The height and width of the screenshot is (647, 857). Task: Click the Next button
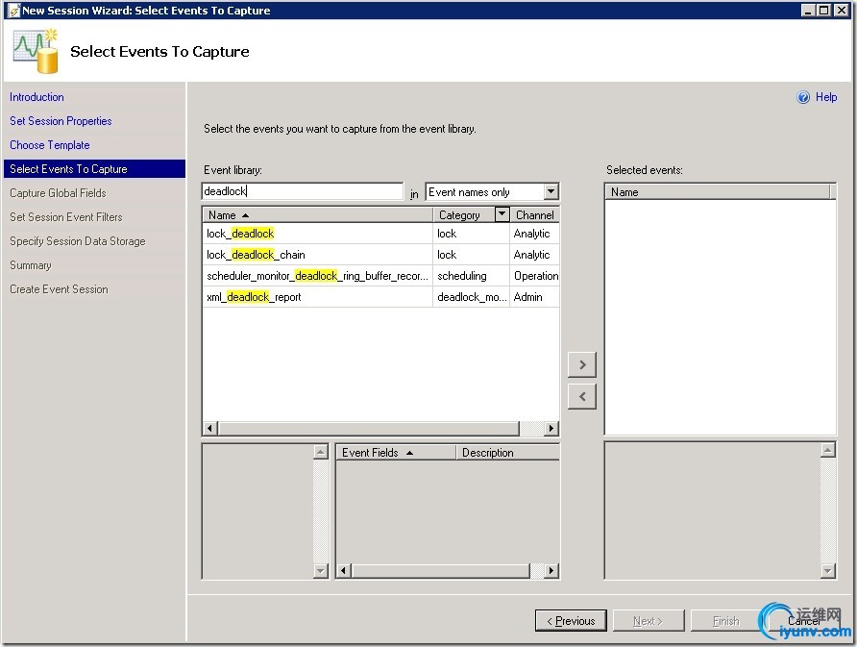click(649, 621)
